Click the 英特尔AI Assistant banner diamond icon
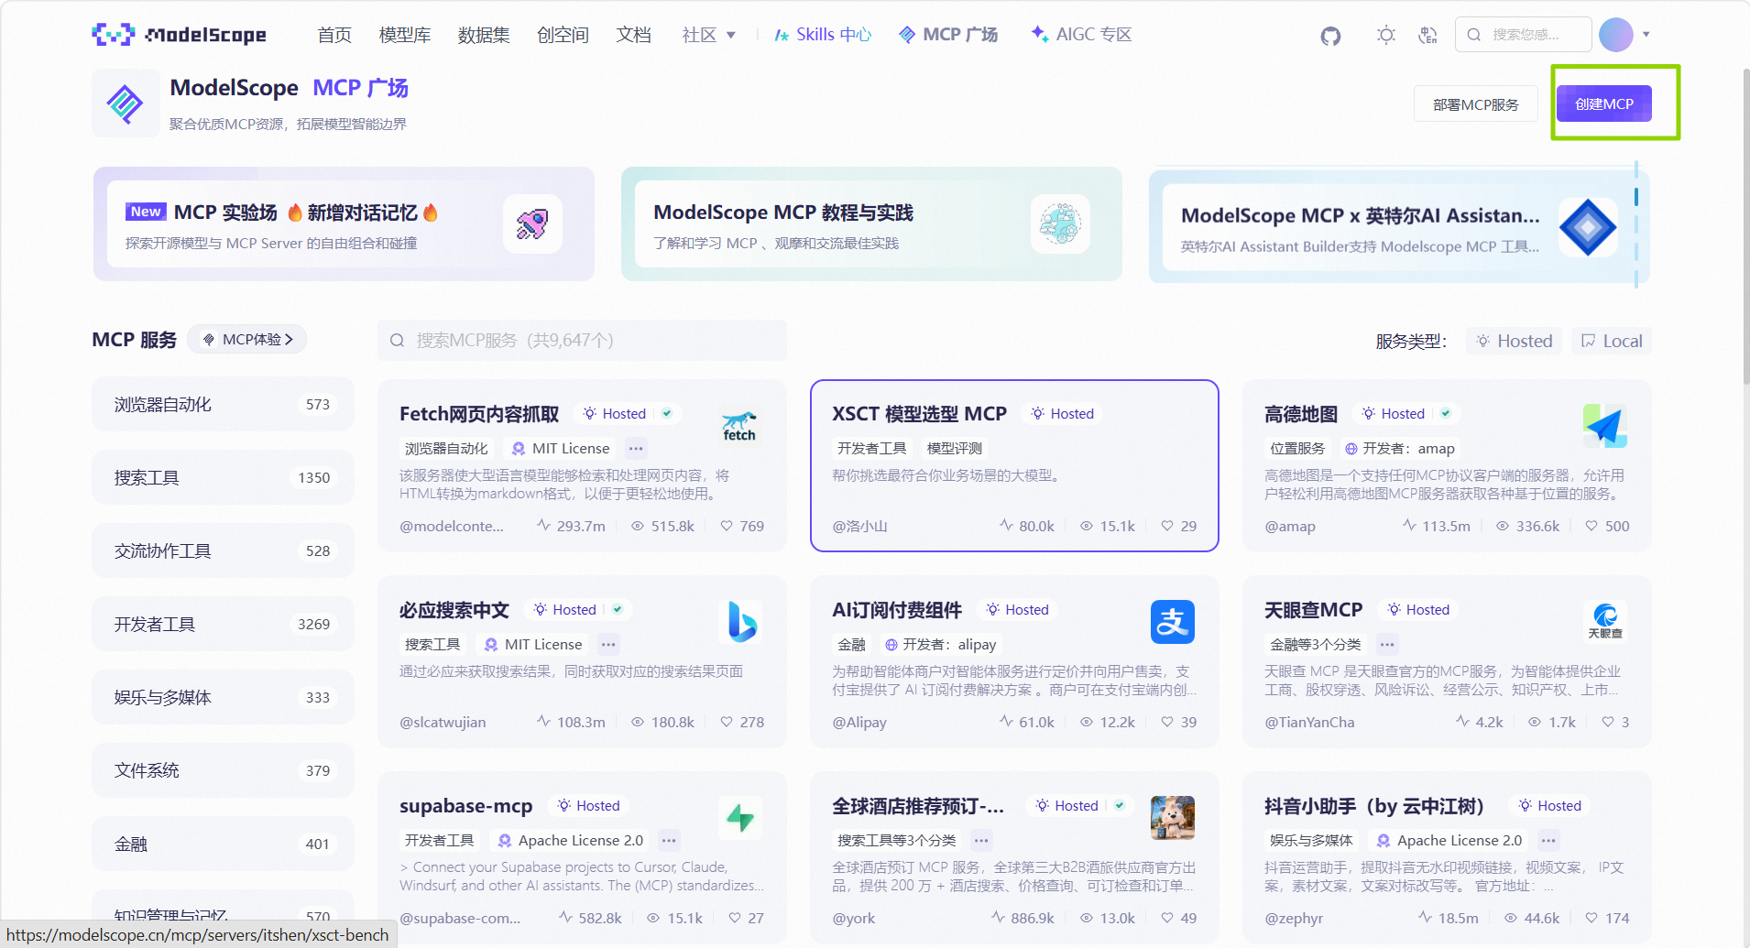This screenshot has width=1750, height=948. click(x=1588, y=227)
